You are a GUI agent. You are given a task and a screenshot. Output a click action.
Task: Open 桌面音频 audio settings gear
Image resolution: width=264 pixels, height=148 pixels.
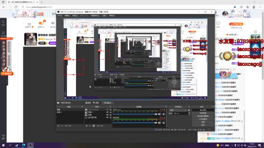point(164,123)
